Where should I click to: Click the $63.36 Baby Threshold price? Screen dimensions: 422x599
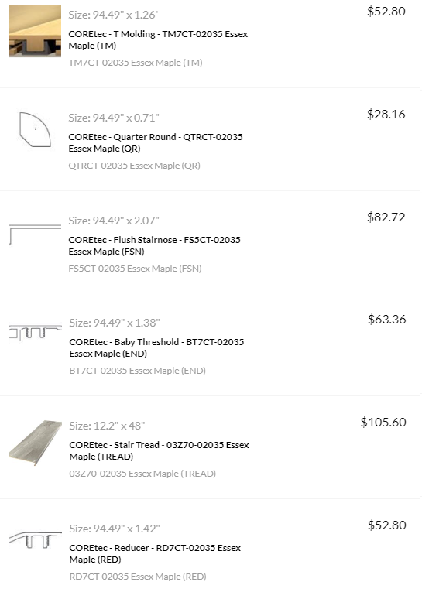pyautogui.click(x=387, y=319)
